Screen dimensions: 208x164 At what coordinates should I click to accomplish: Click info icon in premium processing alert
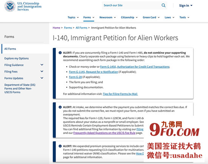point(60,146)
